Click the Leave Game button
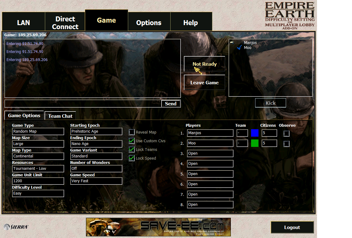The height and width of the screenshot is (238, 352). pos(204,83)
